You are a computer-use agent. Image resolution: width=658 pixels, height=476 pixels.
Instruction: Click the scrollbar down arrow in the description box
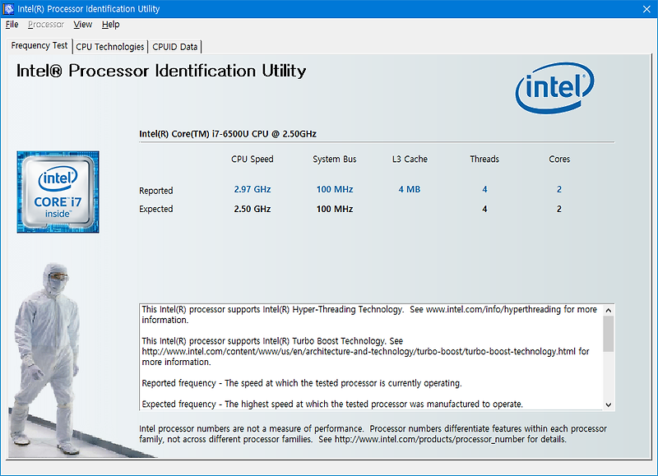[608, 404]
